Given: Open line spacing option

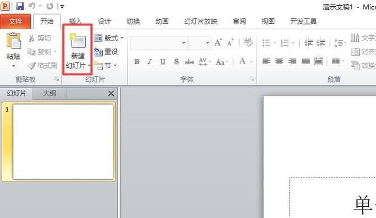Looking at the screenshot, I should click(340, 43).
